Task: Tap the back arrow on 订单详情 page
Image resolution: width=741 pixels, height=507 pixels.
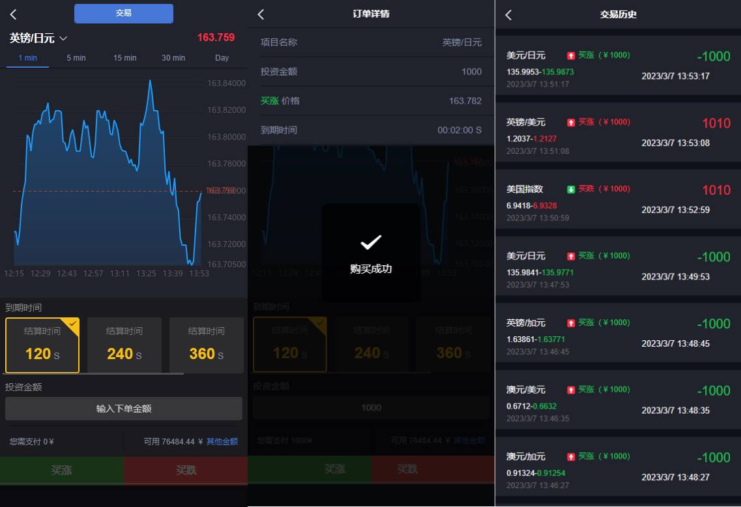Action: (x=260, y=14)
